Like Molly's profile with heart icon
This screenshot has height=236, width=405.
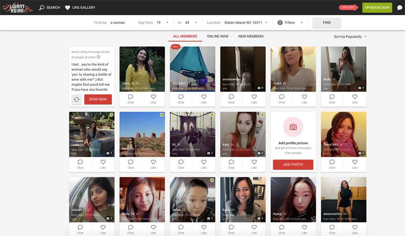(355, 97)
